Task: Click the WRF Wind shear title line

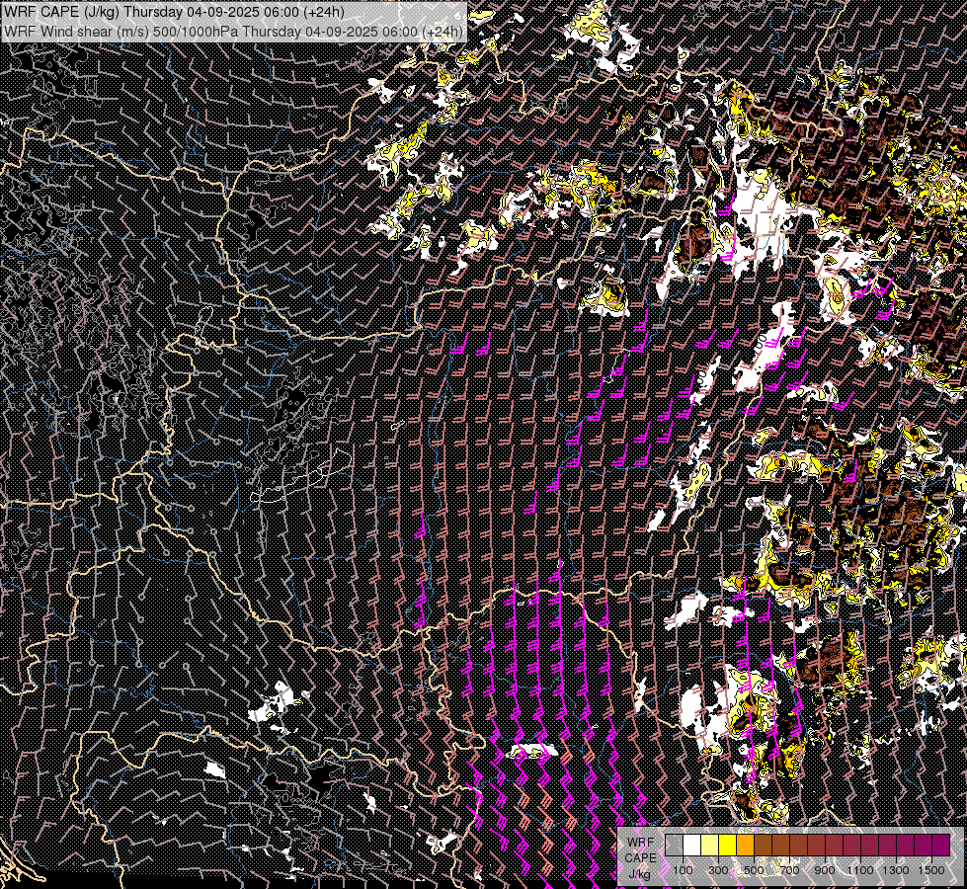Action: point(233,32)
